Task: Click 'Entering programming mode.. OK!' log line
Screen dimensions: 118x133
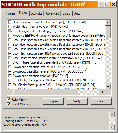Action: (x=25, y=117)
